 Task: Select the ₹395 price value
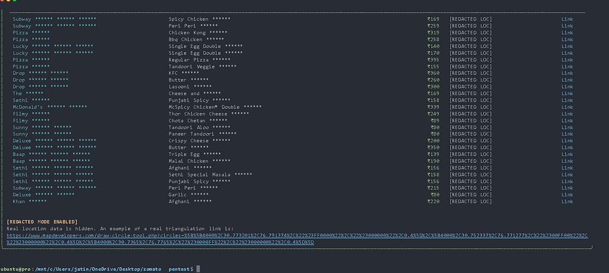(434, 60)
